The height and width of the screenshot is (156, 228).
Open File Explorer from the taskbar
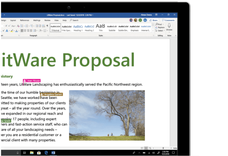pyautogui.click(x=31, y=152)
